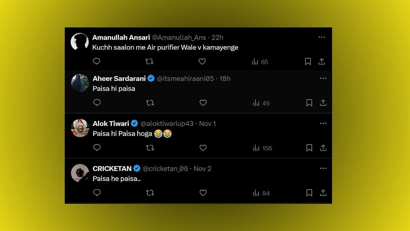Image resolution: width=410 pixels, height=231 pixels.
Task: Like Alok Tiwari's tweet
Action: (203, 148)
